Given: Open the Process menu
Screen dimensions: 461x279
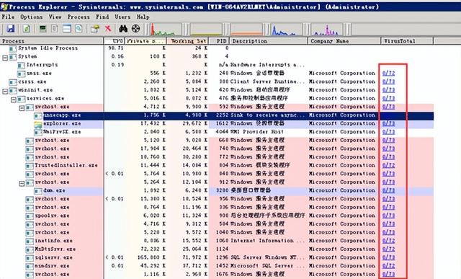Looking at the screenshot, I should [x=79, y=17].
